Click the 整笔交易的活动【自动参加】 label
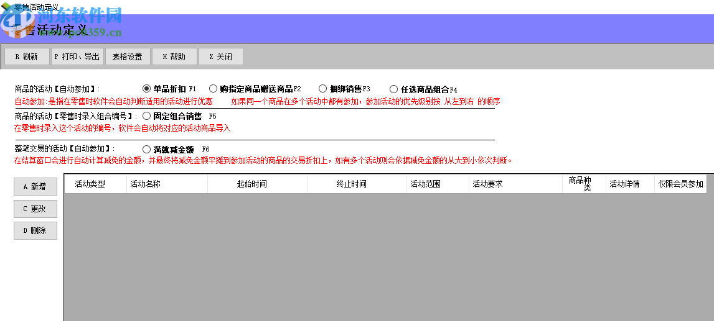Image resolution: width=714 pixels, height=321 pixels. pyautogui.click(x=65, y=149)
